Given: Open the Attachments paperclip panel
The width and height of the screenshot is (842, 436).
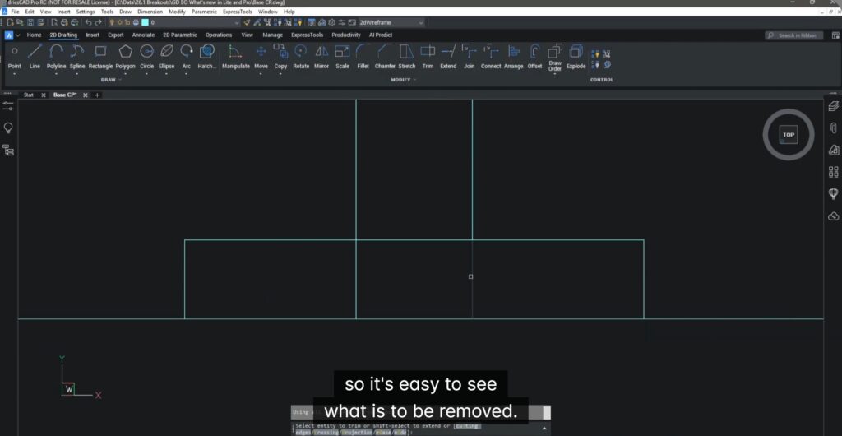Looking at the screenshot, I should click(834, 128).
